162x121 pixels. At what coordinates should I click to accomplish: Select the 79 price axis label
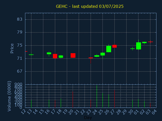(x=20, y=32)
